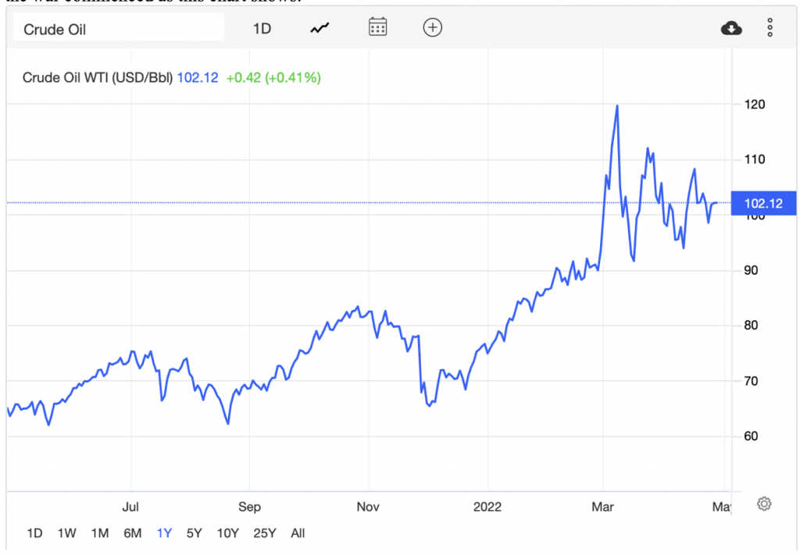The width and height of the screenshot is (800, 556).
Task: Click the Jul date axis label
Action: pos(130,507)
